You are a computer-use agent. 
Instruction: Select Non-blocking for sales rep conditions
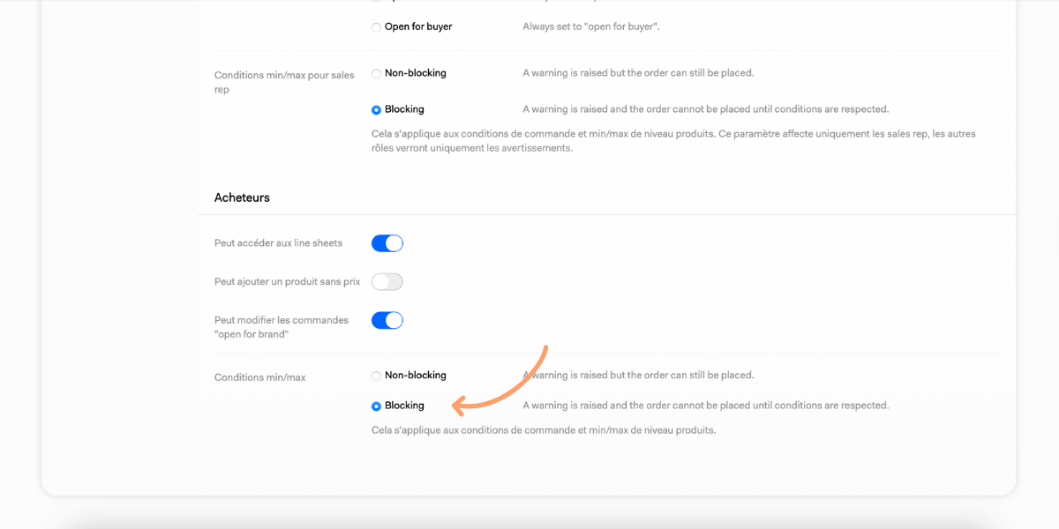tap(377, 74)
